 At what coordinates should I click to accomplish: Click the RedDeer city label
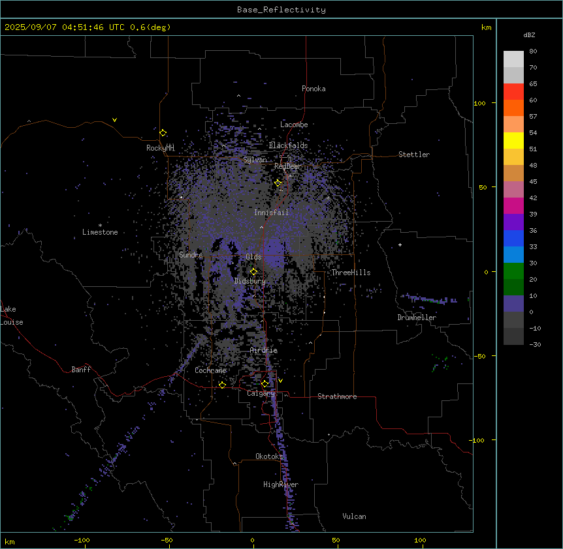(287, 166)
